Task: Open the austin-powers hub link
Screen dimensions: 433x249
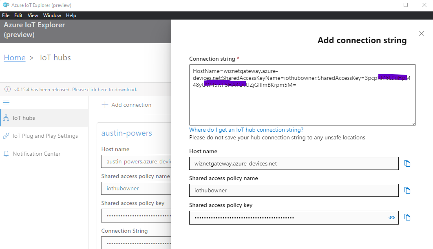Action: point(127,133)
